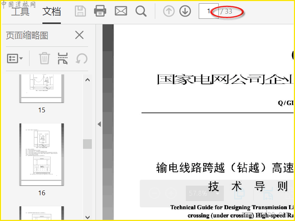Send document by email envelope icon
The height and width of the screenshot is (221, 295).
121,11
